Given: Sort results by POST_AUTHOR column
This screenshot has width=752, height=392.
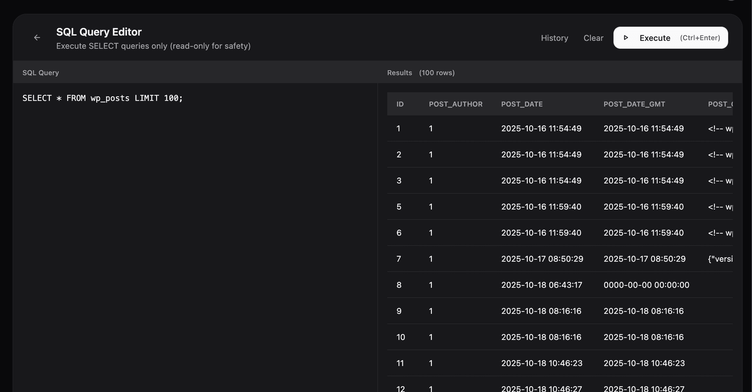Looking at the screenshot, I should tap(455, 104).
